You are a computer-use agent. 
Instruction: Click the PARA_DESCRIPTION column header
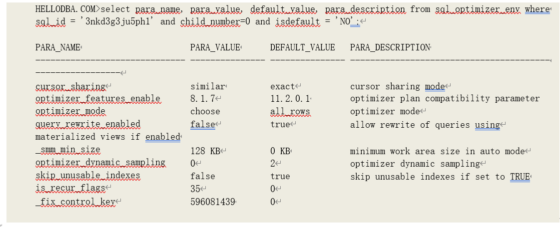click(x=389, y=47)
